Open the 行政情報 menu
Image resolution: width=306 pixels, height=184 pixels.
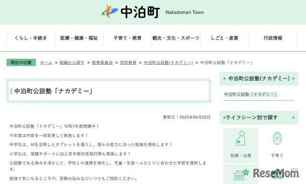(x=273, y=38)
